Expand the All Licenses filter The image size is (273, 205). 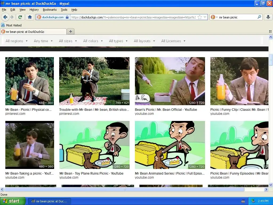(173, 41)
